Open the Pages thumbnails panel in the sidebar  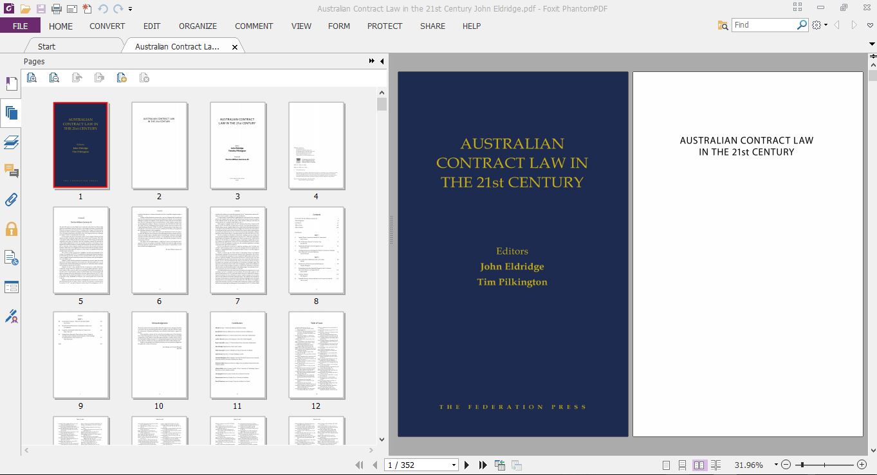coord(11,114)
